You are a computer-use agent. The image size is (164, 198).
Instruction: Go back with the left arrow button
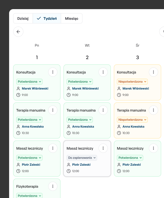pos(18,32)
